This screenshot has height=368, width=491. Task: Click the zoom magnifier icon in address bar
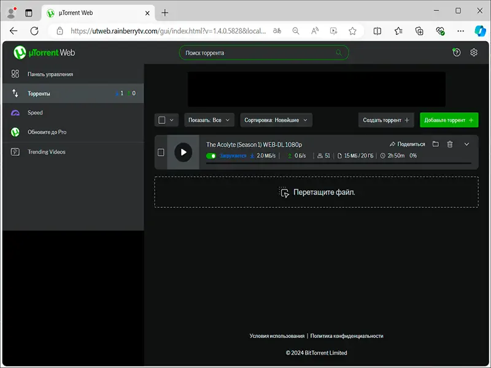coord(296,31)
